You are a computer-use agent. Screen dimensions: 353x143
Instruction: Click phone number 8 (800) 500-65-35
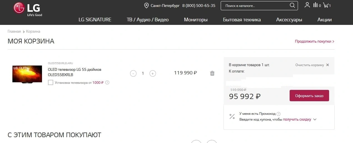tap(199, 6)
